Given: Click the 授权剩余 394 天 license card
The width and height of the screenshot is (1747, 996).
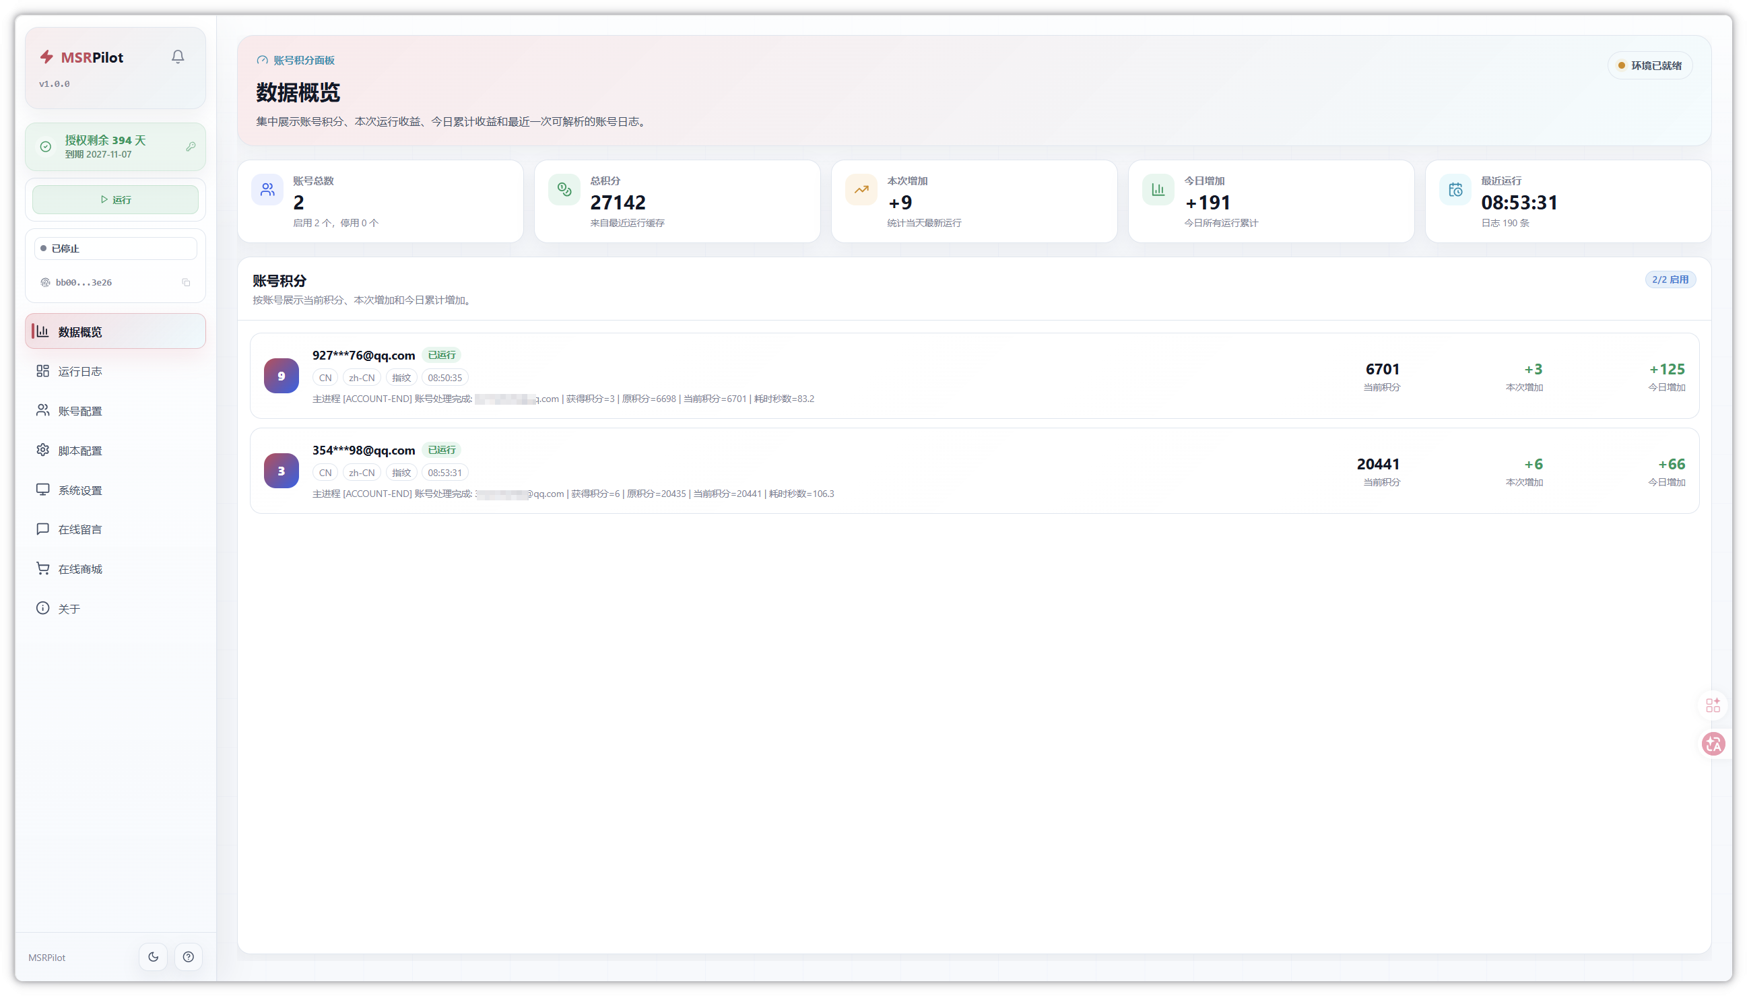Looking at the screenshot, I should coord(116,146).
